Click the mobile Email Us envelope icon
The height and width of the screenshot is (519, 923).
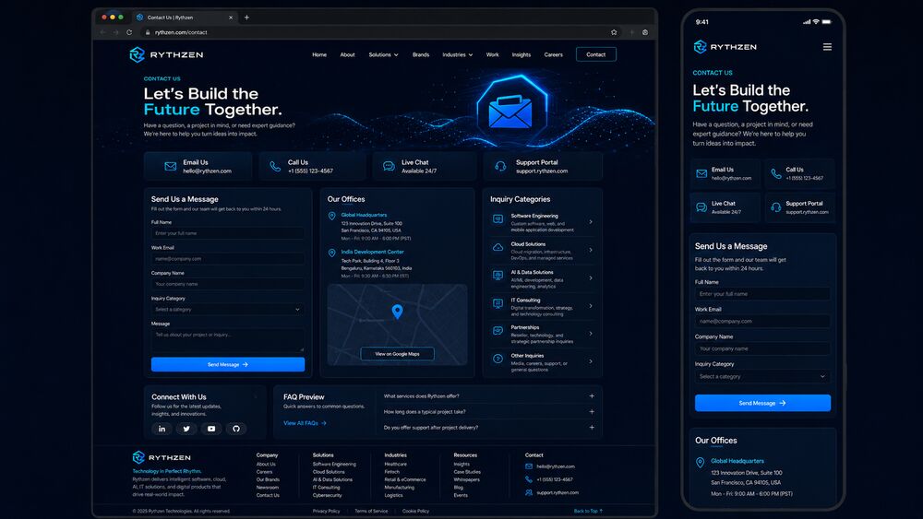pyautogui.click(x=701, y=173)
